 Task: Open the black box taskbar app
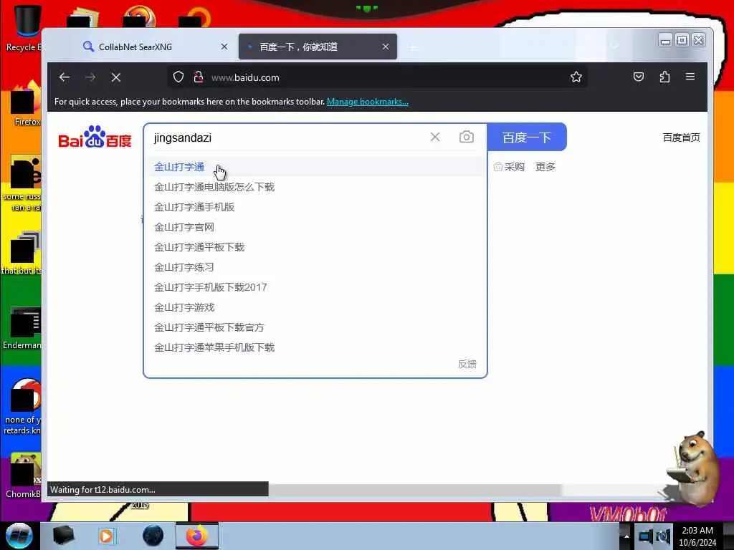tap(64, 536)
